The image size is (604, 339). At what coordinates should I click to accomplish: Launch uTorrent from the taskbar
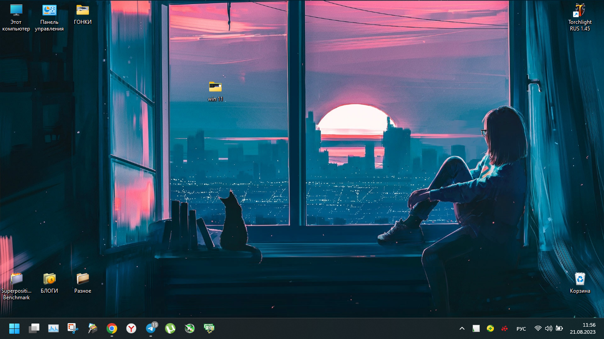point(170,328)
